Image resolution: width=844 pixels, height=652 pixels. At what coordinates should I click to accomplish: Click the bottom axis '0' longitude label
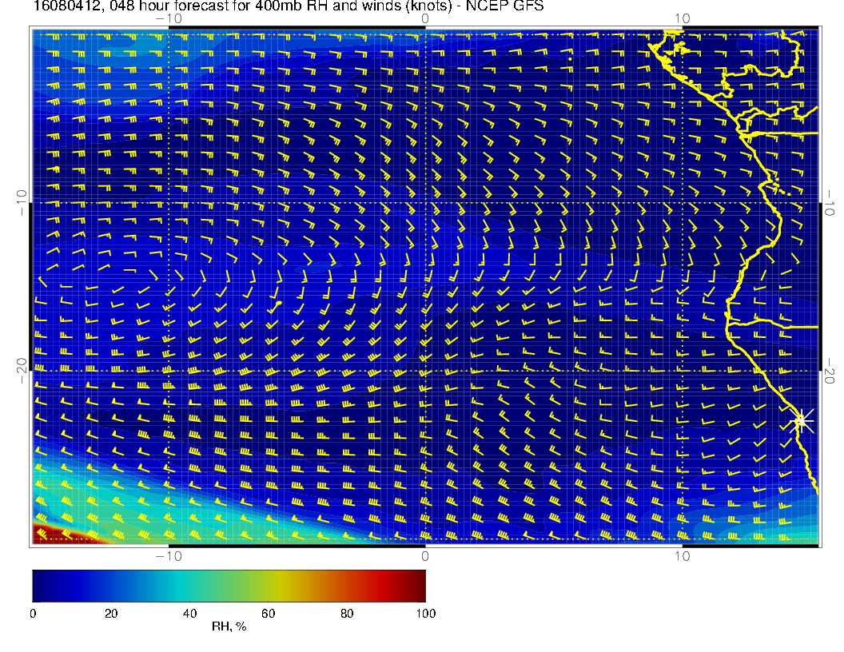point(425,556)
